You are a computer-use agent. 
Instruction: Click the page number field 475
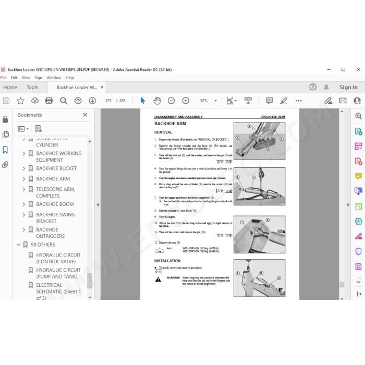[x=108, y=101]
